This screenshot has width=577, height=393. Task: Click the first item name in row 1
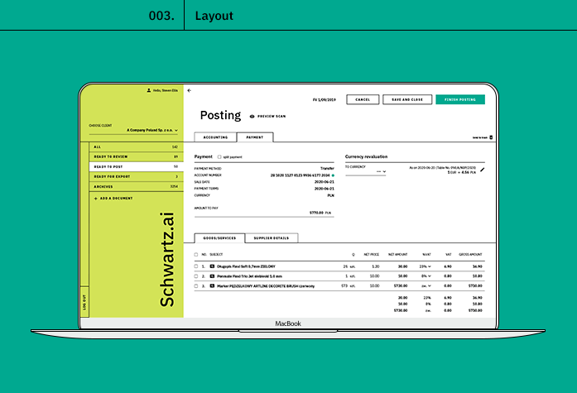pos(246,266)
